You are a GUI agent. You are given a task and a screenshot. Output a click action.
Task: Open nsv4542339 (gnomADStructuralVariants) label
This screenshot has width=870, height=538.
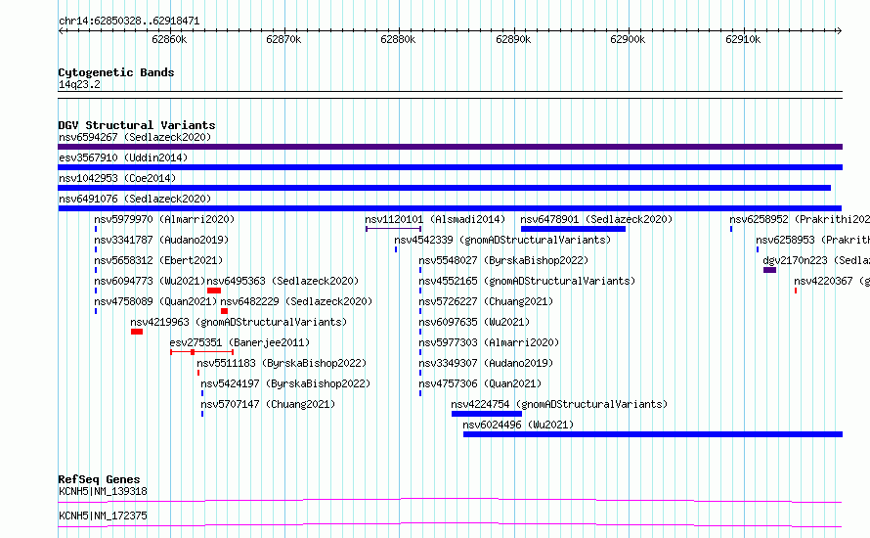502,240
